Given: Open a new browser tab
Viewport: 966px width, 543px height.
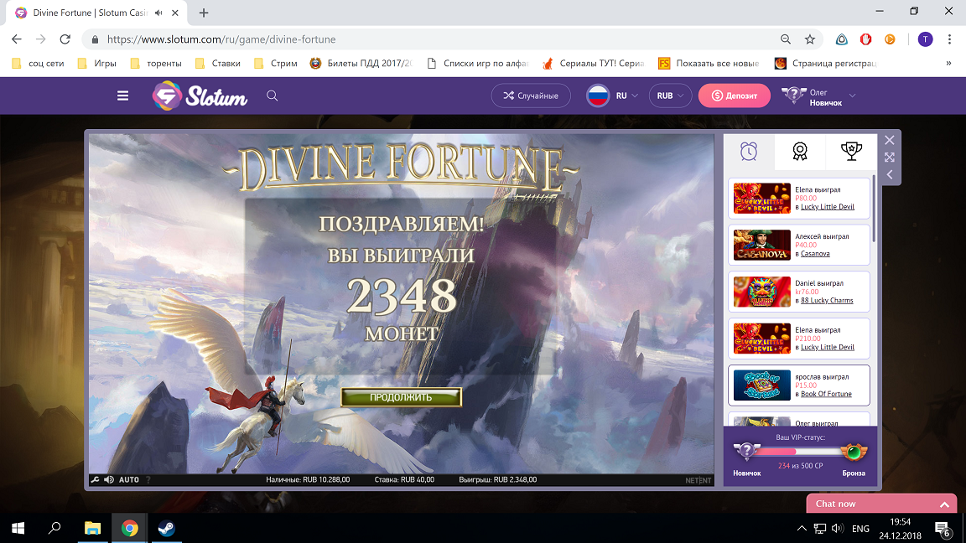Looking at the screenshot, I should [204, 13].
